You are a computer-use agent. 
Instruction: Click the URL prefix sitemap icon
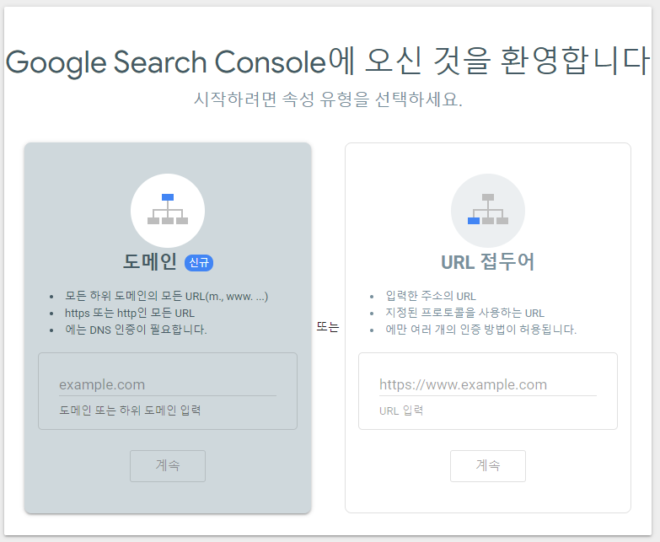pos(488,211)
